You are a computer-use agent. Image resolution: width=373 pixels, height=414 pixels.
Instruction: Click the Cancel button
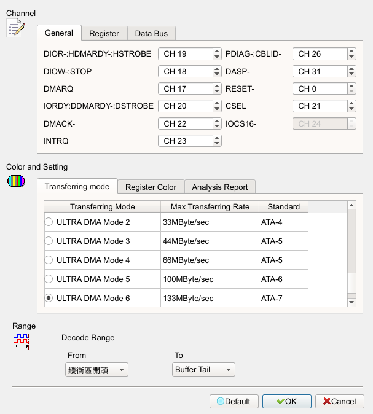pos(340,401)
